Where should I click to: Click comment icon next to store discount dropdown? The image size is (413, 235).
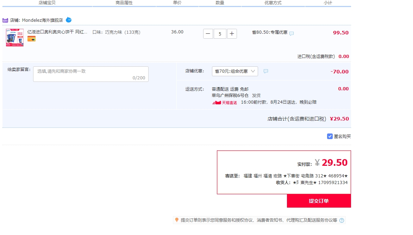click(x=266, y=71)
